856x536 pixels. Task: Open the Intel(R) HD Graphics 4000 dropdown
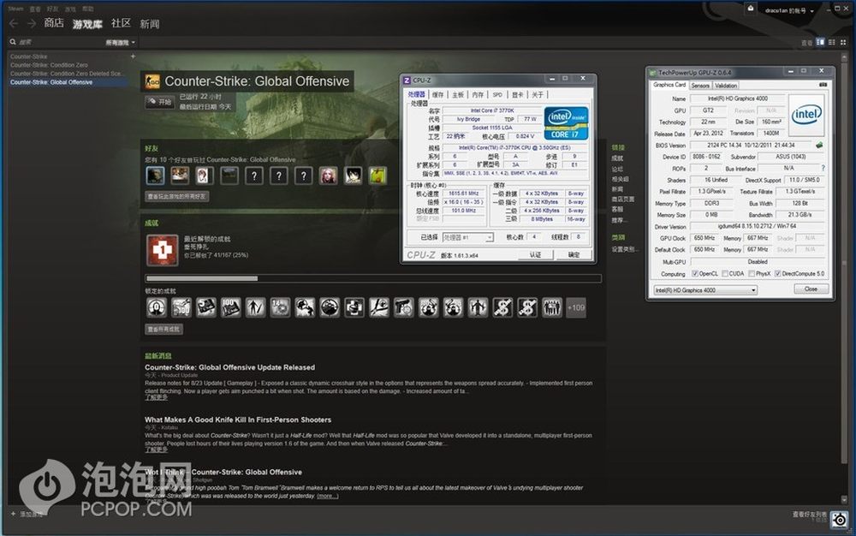(x=705, y=289)
